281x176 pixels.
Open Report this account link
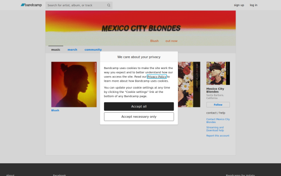tap(218, 136)
